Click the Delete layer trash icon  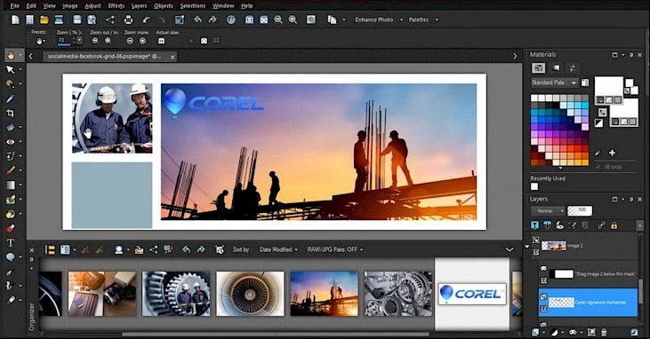point(604,333)
